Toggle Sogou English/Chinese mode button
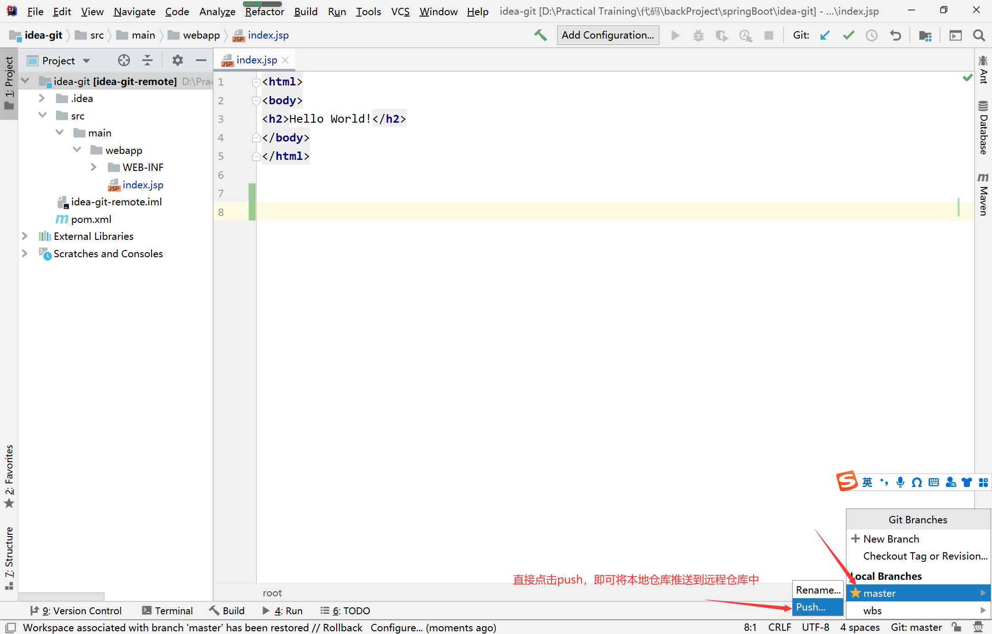The image size is (992, 634). click(867, 482)
